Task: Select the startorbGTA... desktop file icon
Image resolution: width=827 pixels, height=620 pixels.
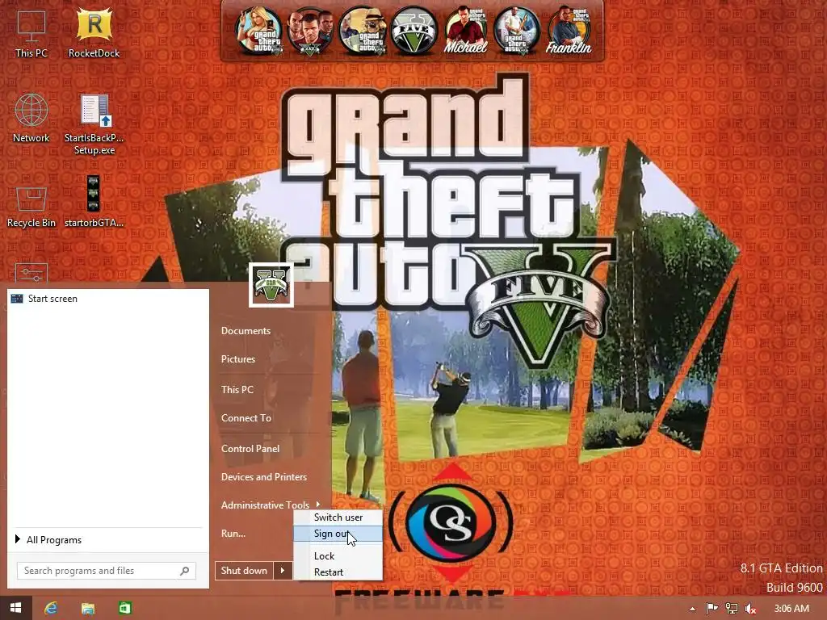Action: (94, 201)
